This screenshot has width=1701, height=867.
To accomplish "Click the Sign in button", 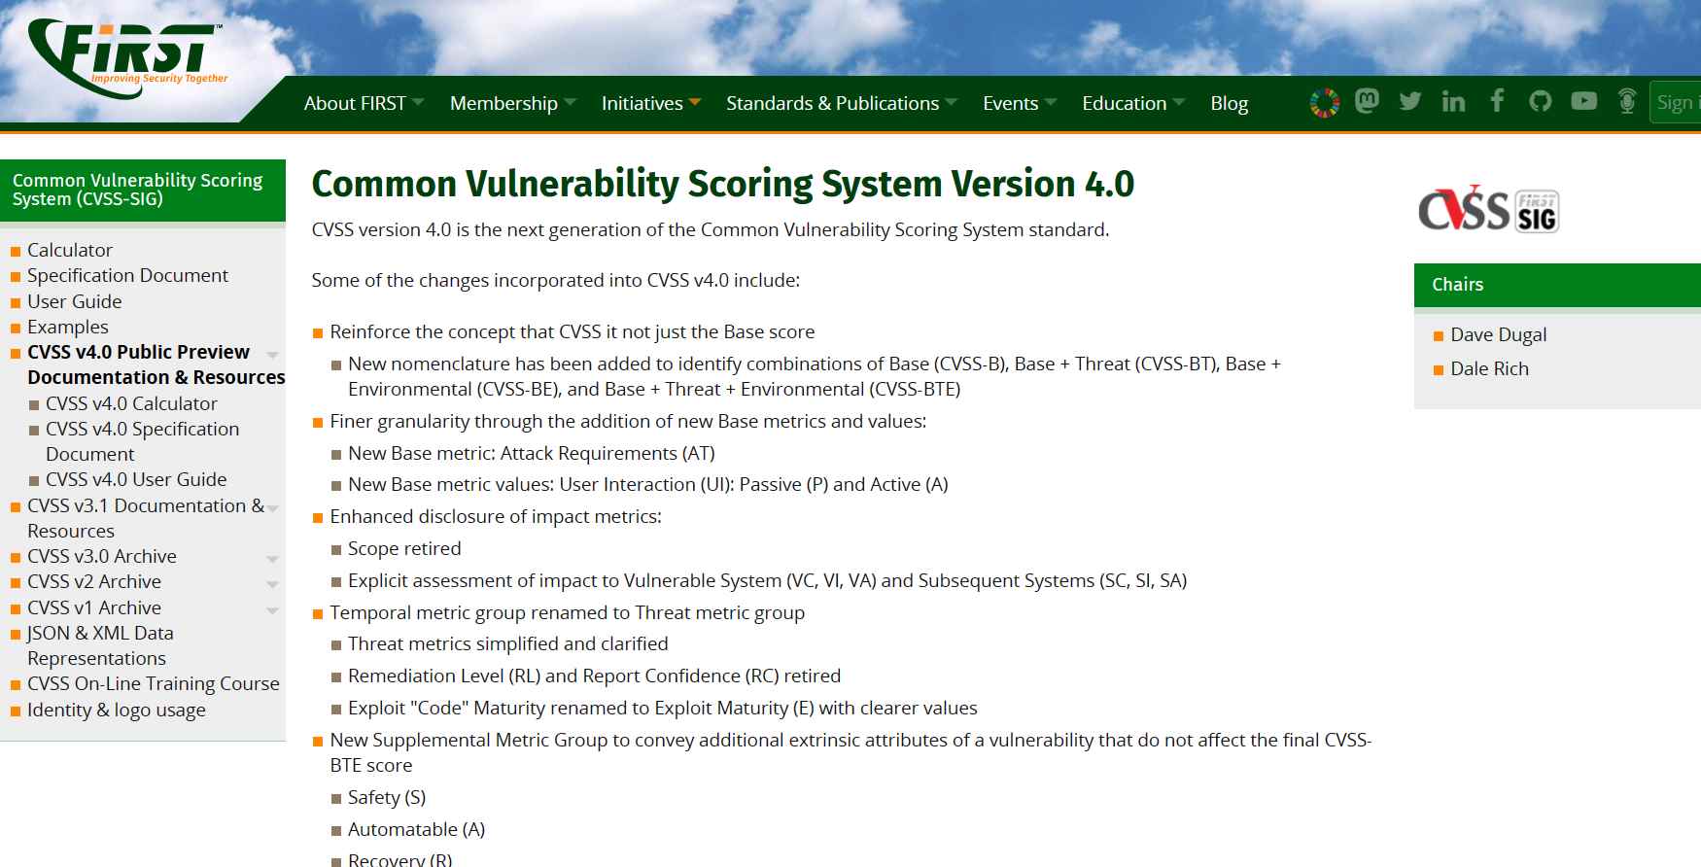I will pos(1675,103).
